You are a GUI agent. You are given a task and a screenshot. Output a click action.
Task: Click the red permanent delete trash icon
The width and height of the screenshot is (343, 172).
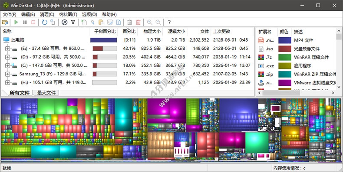pos(138,22)
